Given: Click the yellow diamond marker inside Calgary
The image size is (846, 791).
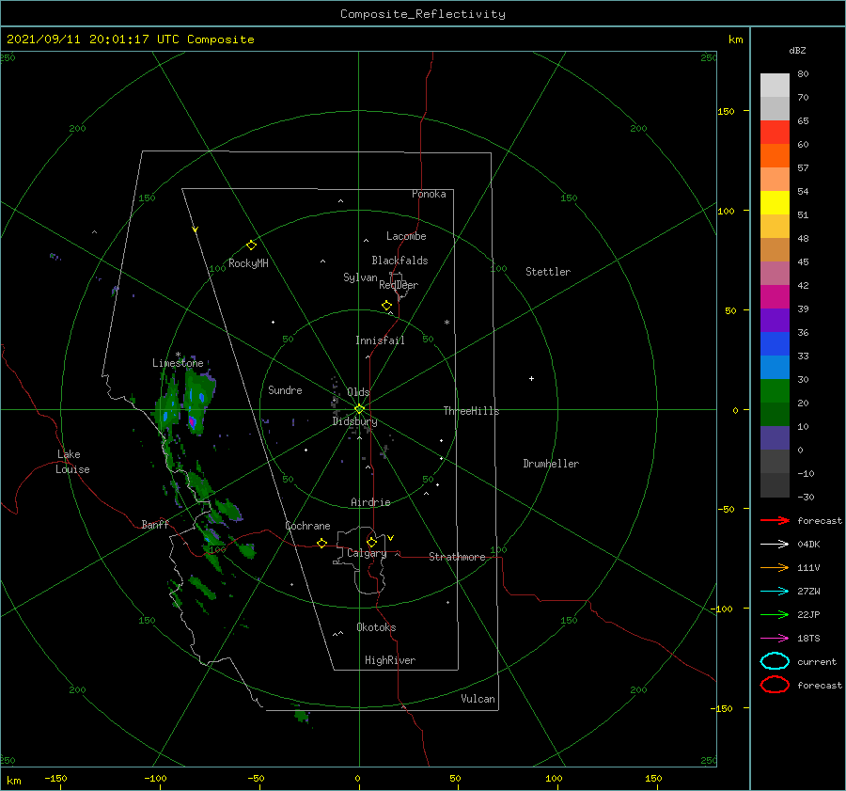Looking at the screenshot, I should coord(371,542).
